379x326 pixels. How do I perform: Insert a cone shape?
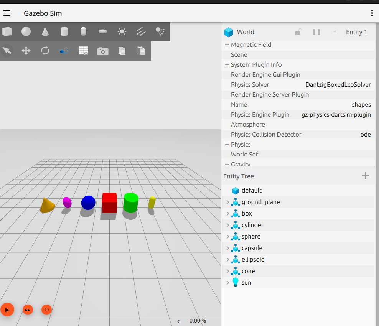[45, 31]
